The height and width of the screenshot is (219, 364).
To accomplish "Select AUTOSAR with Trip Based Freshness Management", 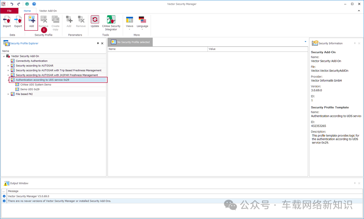I will click(58, 71).
